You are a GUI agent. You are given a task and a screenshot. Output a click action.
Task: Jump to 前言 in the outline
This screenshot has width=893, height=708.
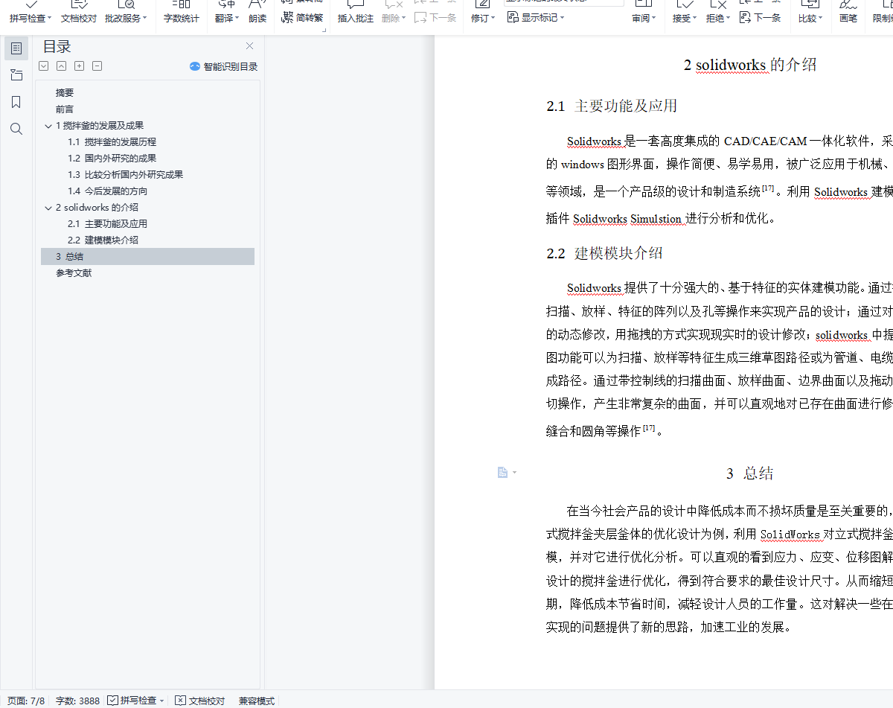point(65,109)
